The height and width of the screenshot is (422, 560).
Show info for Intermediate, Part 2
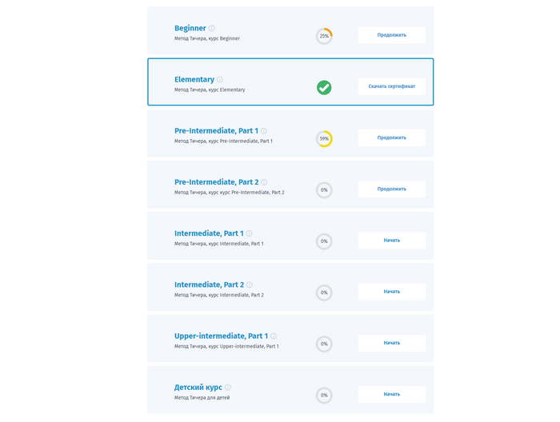pos(250,285)
